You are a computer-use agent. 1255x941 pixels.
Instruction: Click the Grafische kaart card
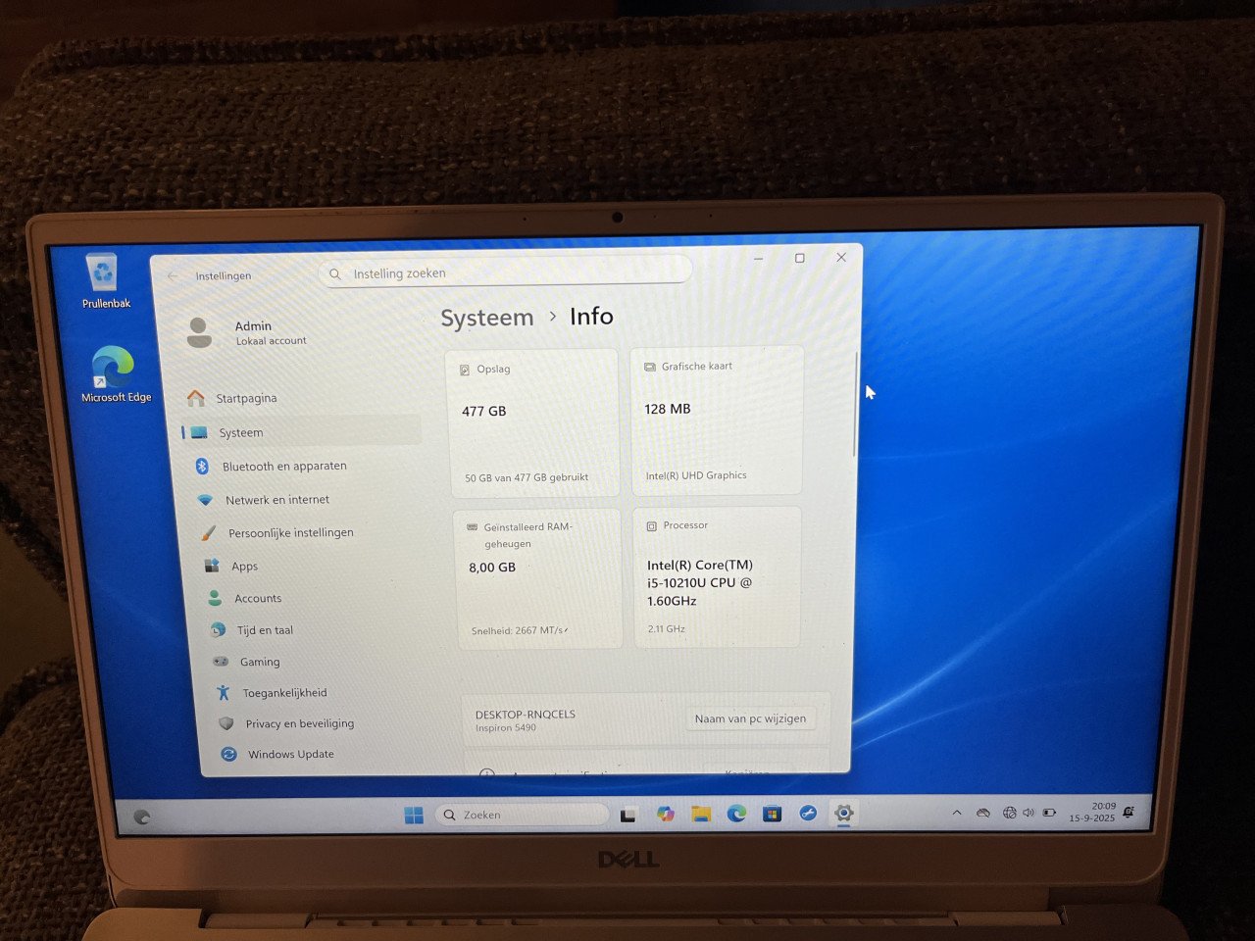[717, 420]
